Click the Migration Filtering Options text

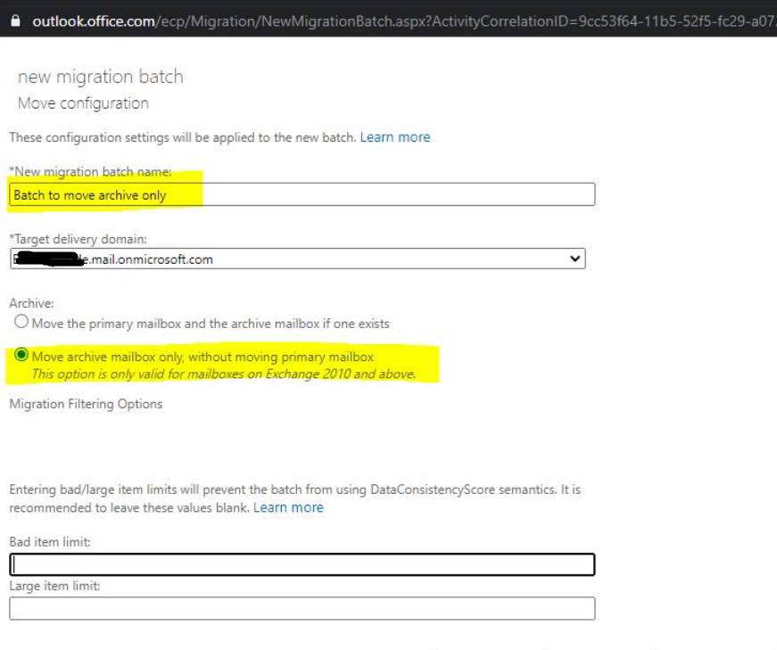pos(86,404)
